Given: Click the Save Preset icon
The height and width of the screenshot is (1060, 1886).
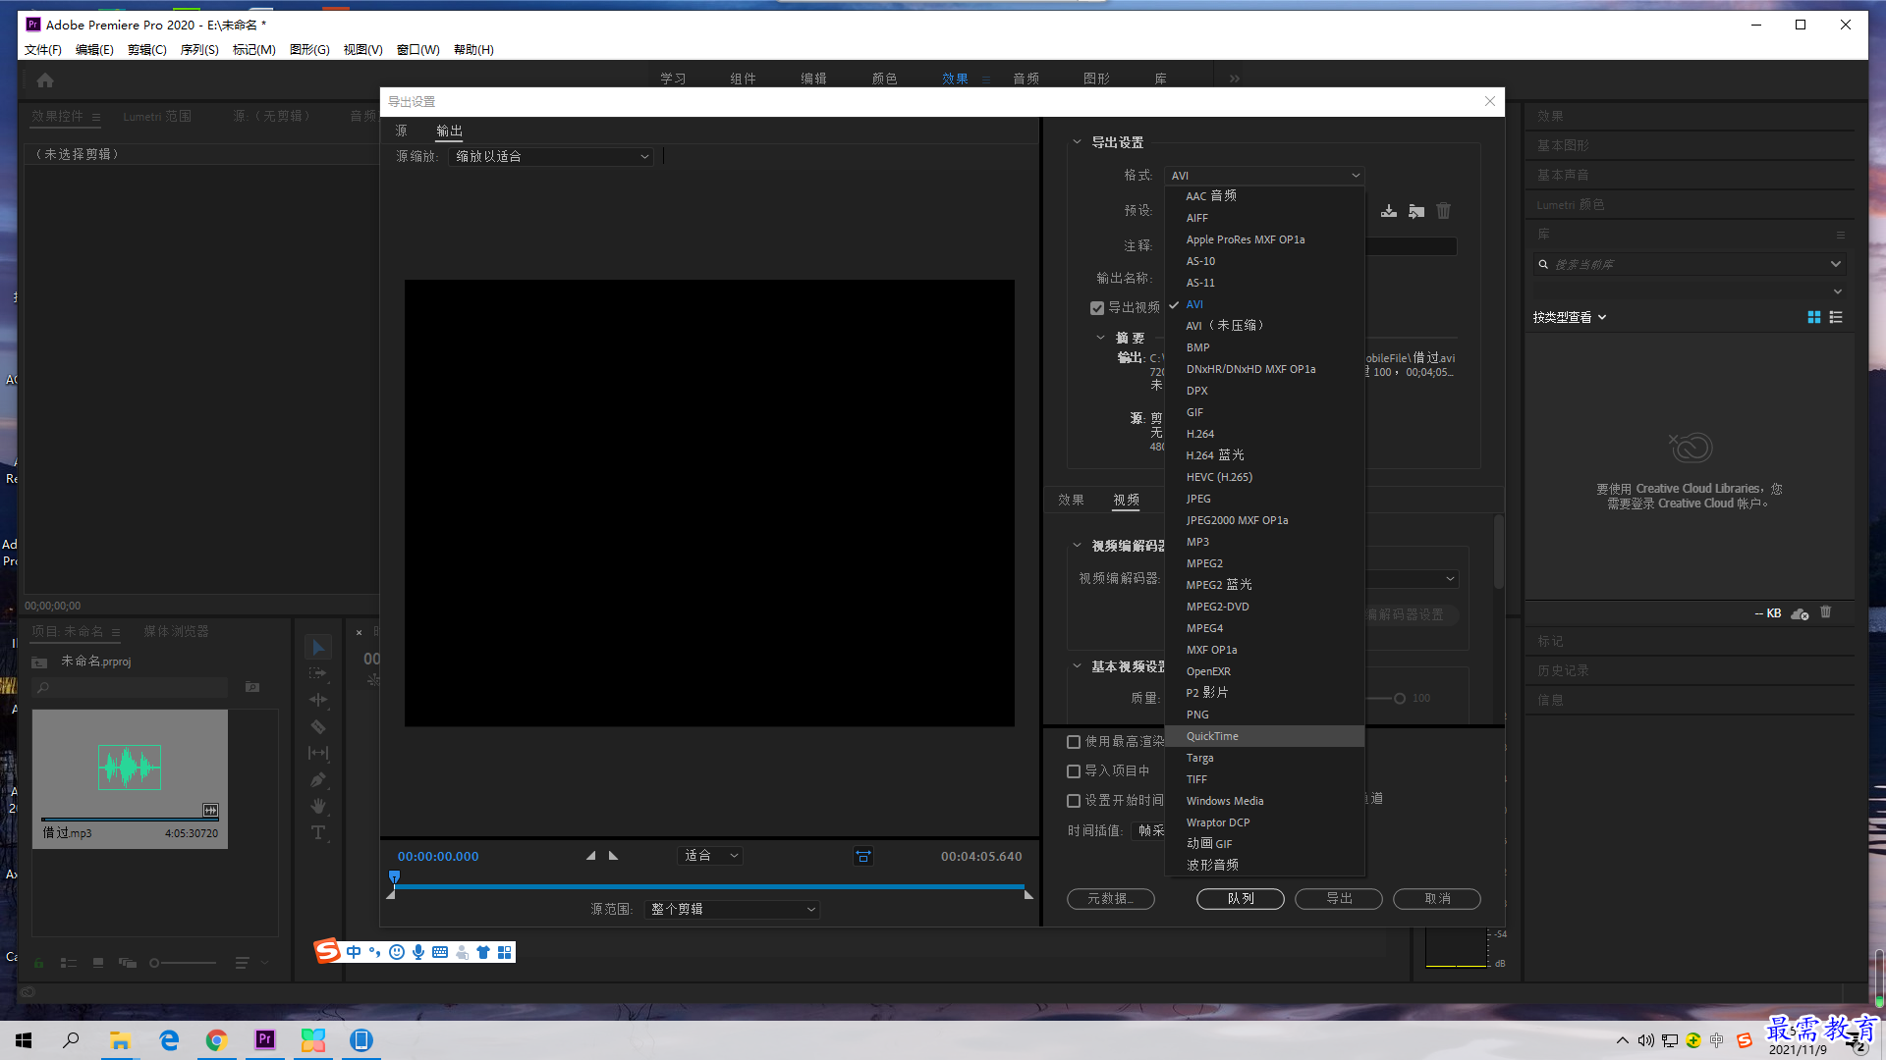Looking at the screenshot, I should coord(1389,211).
